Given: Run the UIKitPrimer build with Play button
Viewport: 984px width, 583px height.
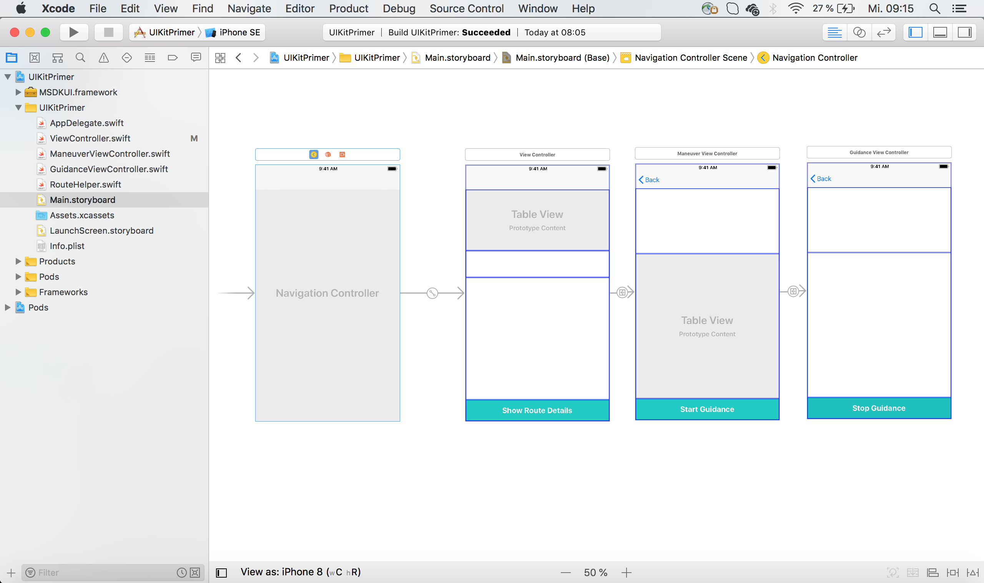Looking at the screenshot, I should (x=73, y=32).
